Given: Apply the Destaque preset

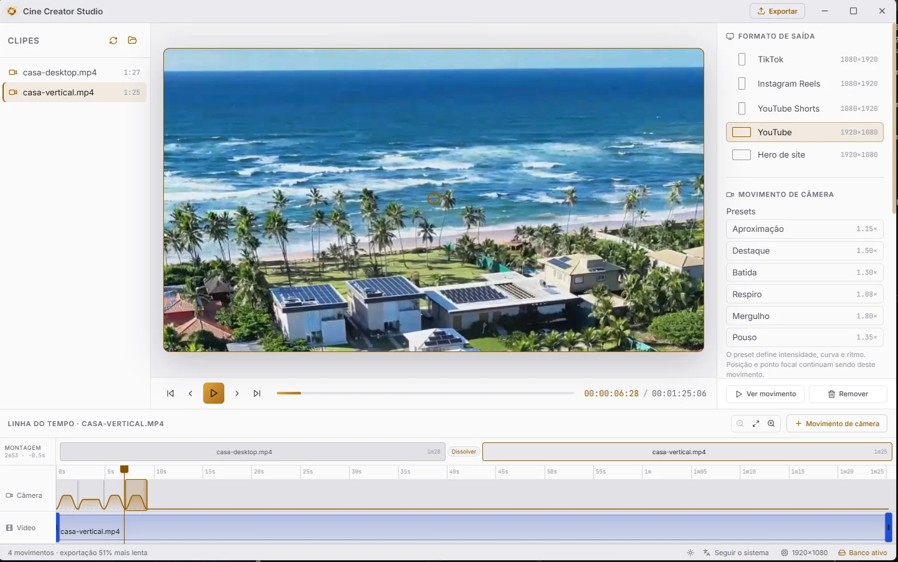Looking at the screenshot, I should [805, 251].
